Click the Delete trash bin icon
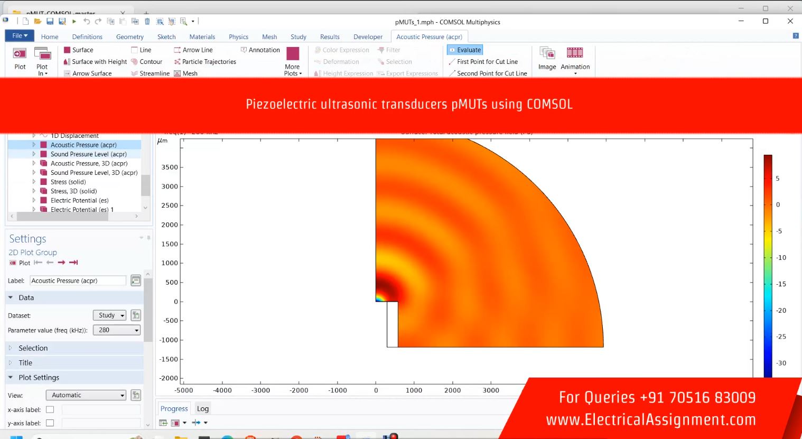This screenshot has width=802, height=439. [147, 22]
